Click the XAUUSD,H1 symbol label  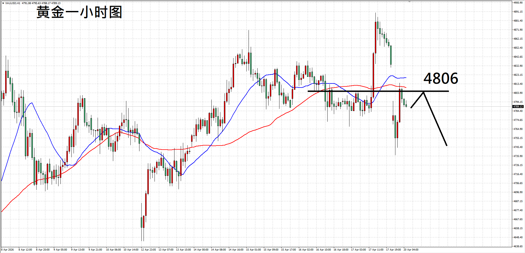pos(13,3)
